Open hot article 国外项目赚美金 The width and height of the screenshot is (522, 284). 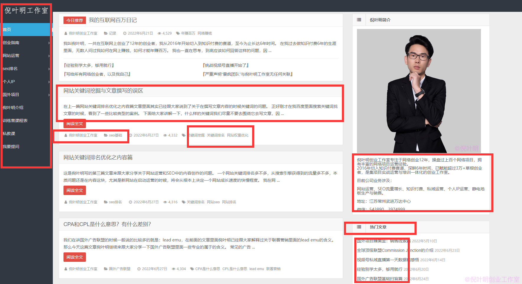[x=384, y=241]
